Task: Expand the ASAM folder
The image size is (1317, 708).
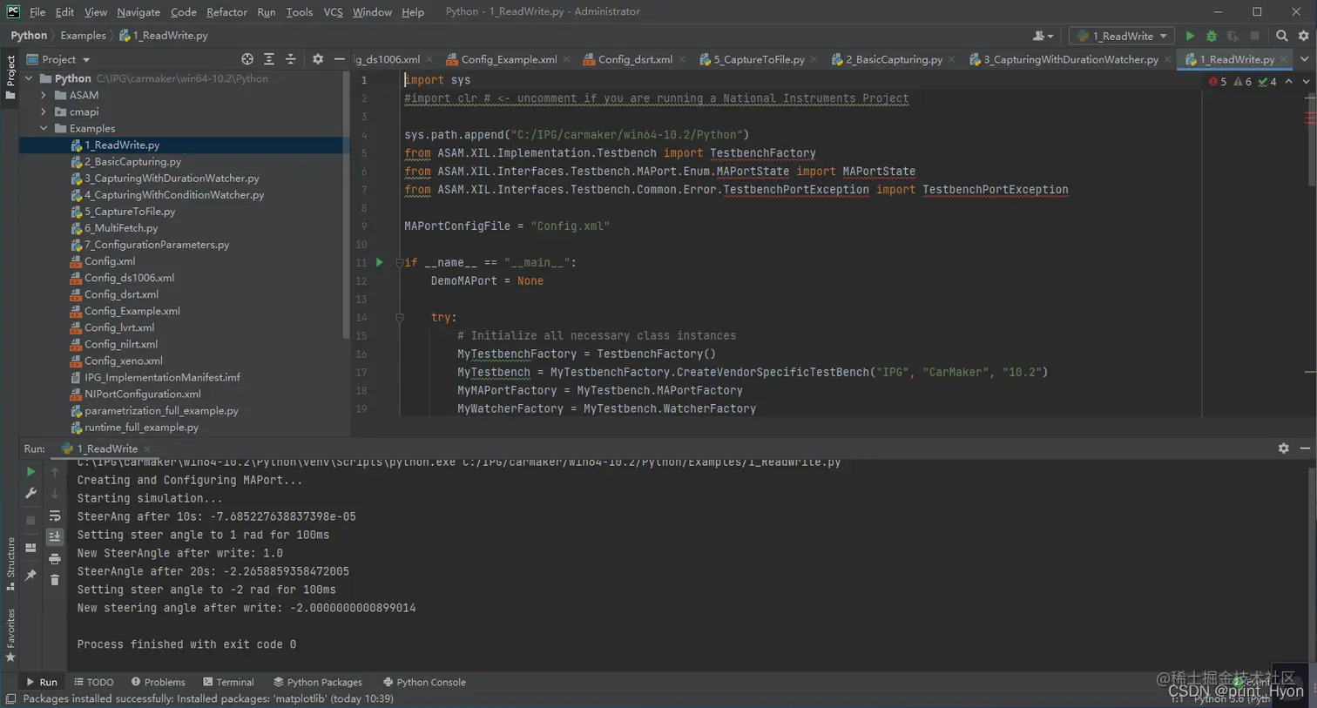Action: click(44, 95)
